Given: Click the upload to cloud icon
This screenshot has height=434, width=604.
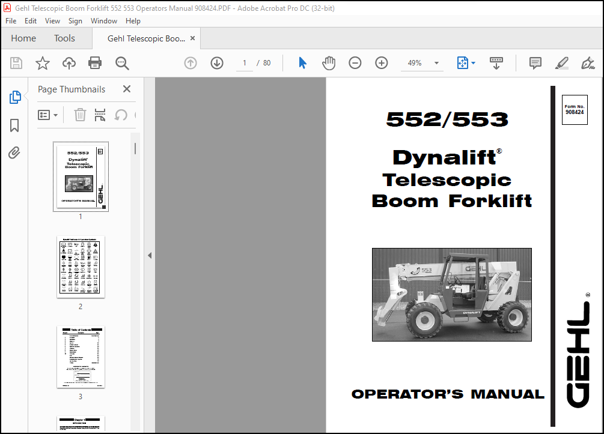Looking at the screenshot, I should point(69,63).
